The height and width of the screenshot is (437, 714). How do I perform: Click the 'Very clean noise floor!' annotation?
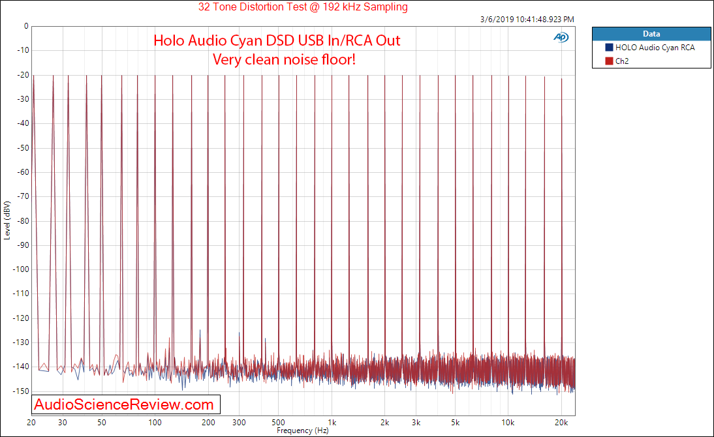pyautogui.click(x=284, y=59)
